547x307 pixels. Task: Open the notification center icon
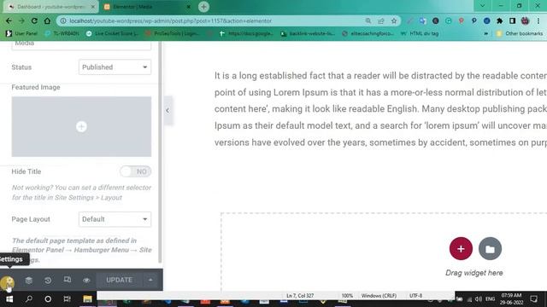[533, 299]
